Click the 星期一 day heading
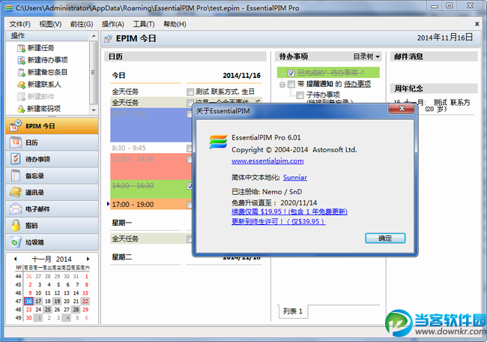 pyautogui.click(x=122, y=223)
